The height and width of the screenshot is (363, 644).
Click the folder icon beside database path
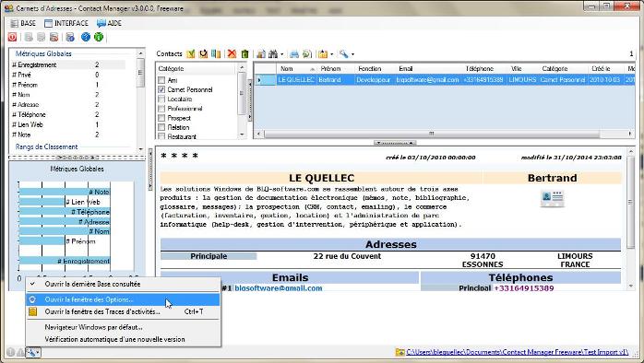click(400, 352)
